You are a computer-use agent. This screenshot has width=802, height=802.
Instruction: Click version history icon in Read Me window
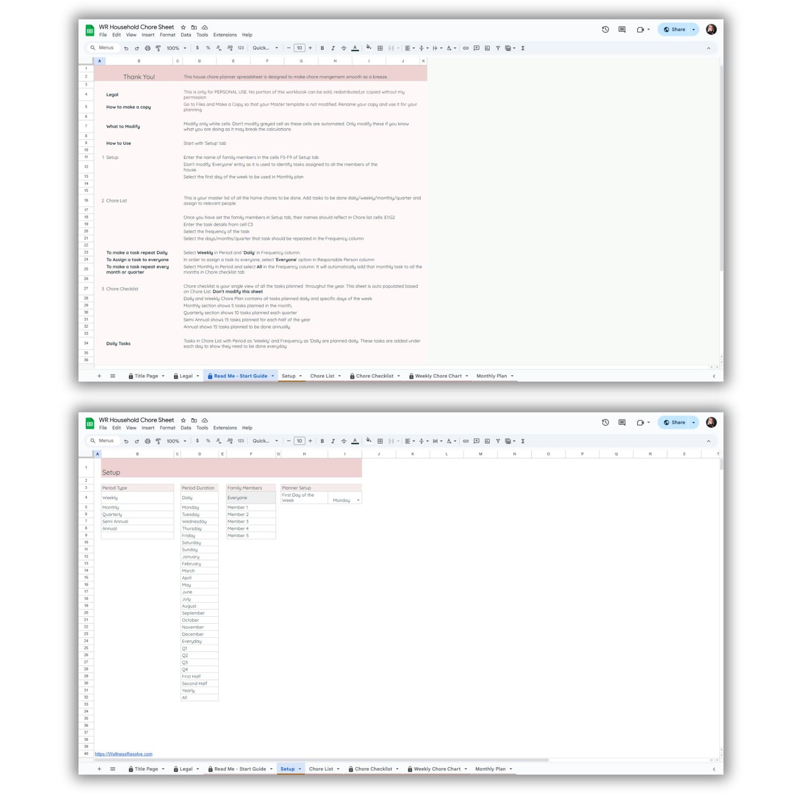(x=605, y=29)
